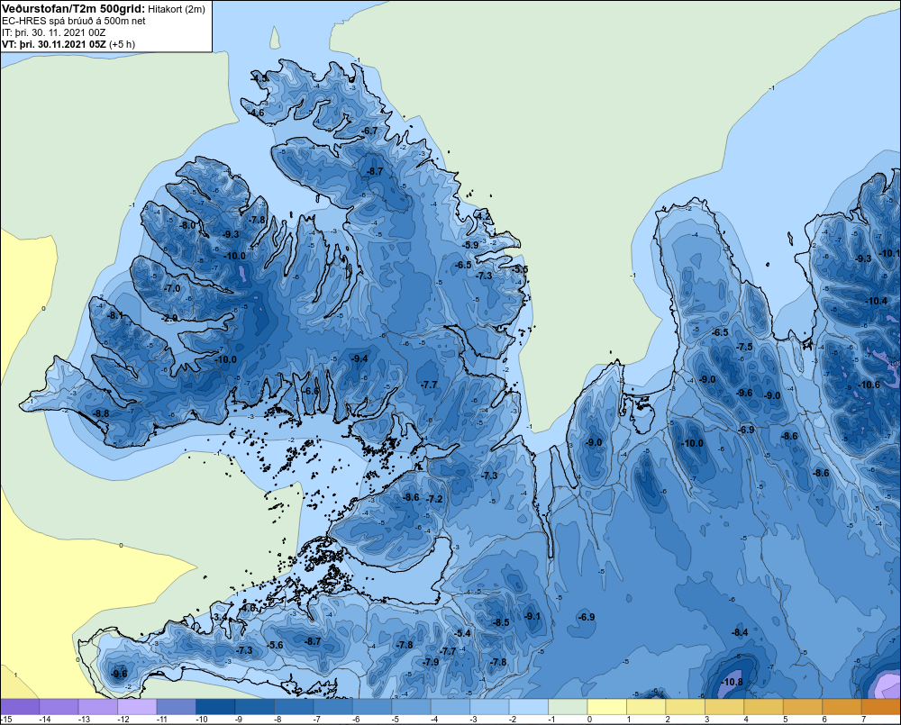Click the -7.0 temperature value on the map
901x725 pixels.
point(172,289)
